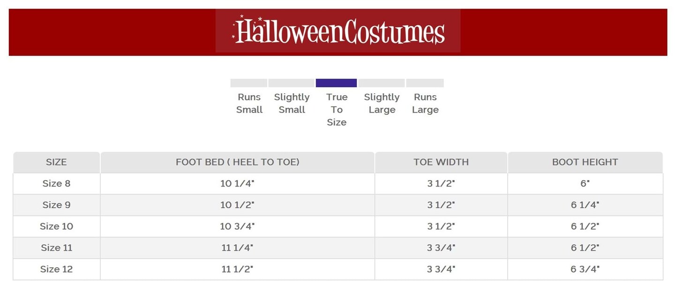Select the Runs Large fit bar
675x293 pixels.
(425, 83)
